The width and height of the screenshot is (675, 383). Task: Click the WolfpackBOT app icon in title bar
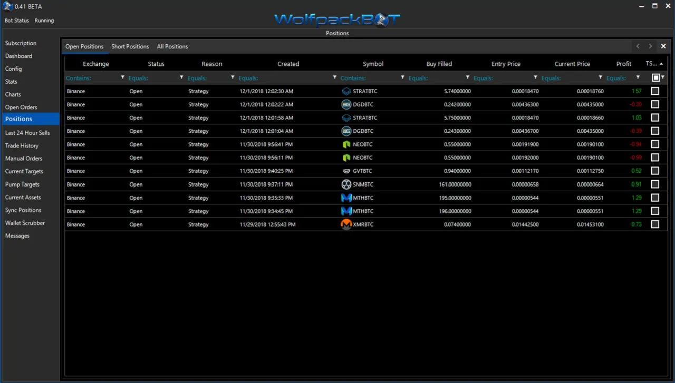tap(8, 6)
